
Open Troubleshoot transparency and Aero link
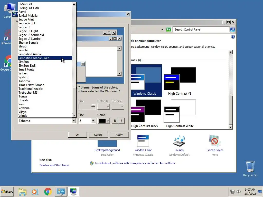pyautogui.click(x=135, y=163)
